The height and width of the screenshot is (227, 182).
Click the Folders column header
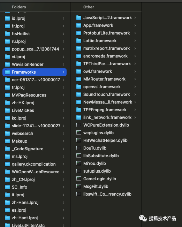point(19,7)
